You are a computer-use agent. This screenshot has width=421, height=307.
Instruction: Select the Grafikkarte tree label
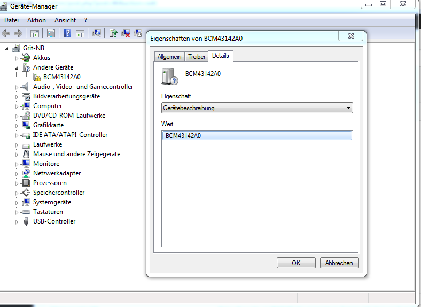(48, 125)
